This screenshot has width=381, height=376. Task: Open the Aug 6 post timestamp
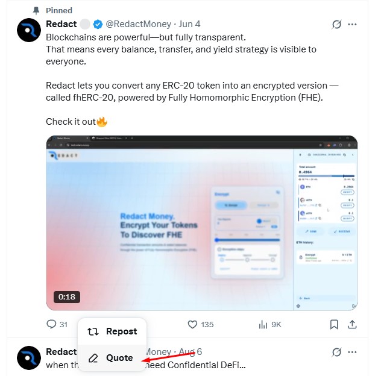[190, 352]
